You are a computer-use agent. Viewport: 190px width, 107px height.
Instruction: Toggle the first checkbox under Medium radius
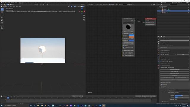[x=124, y=52]
